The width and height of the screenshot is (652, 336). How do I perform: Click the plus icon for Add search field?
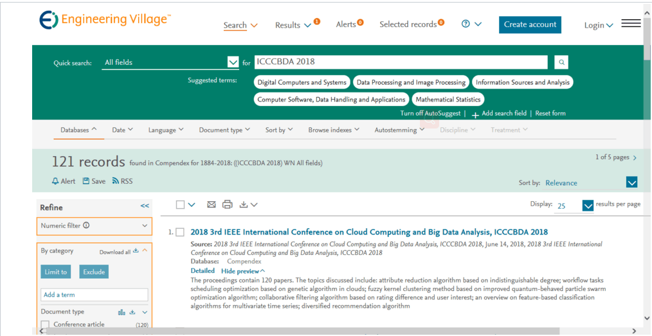coord(475,114)
